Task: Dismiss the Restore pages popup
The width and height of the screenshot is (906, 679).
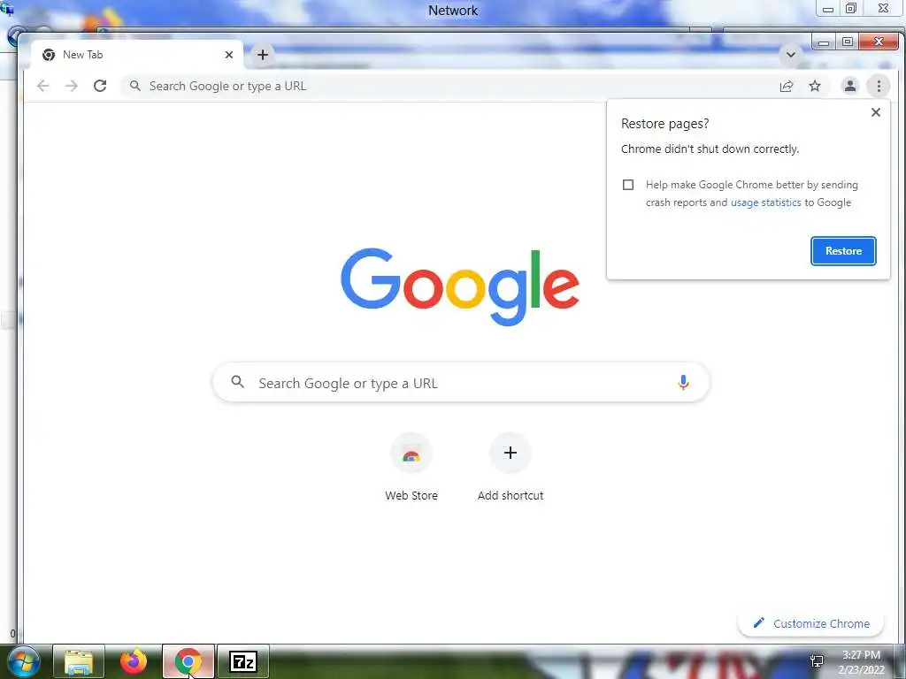Action: (x=876, y=112)
